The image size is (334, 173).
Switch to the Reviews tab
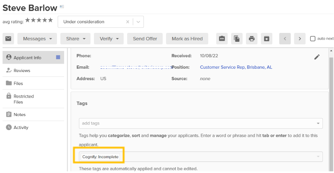point(22,71)
